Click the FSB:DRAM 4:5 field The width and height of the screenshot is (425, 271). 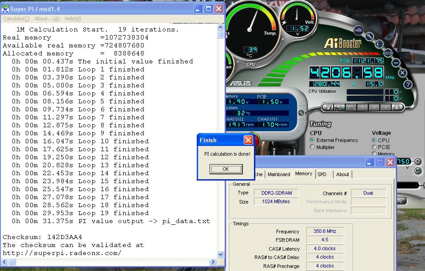click(x=325, y=240)
